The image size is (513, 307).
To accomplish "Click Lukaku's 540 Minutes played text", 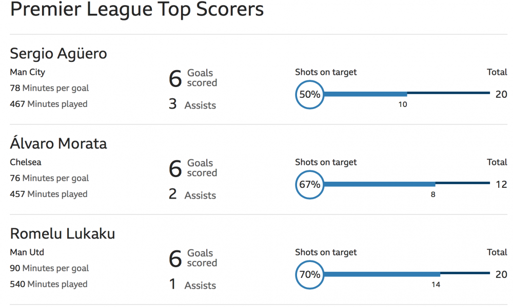I will [x=49, y=284].
